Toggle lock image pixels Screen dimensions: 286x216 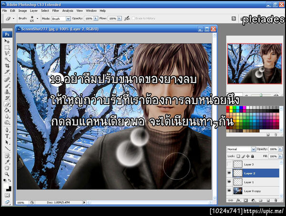(243, 156)
